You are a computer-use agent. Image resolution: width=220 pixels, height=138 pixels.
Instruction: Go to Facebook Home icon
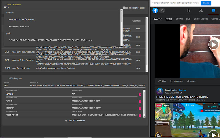(x=188, y=11)
